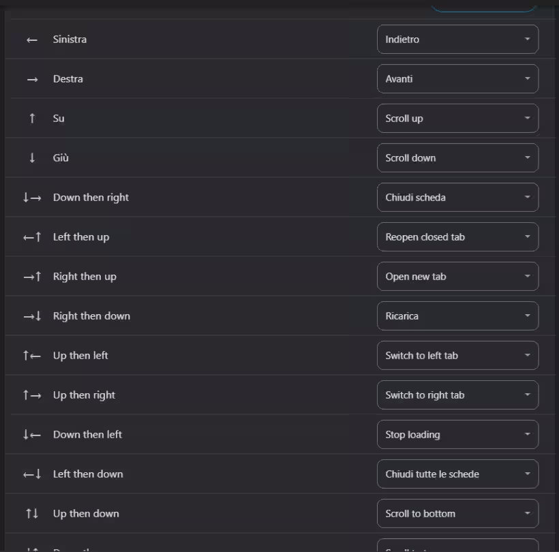Click the Right then up gesture icon
The width and height of the screenshot is (559, 552).
pyautogui.click(x=32, y=277)
